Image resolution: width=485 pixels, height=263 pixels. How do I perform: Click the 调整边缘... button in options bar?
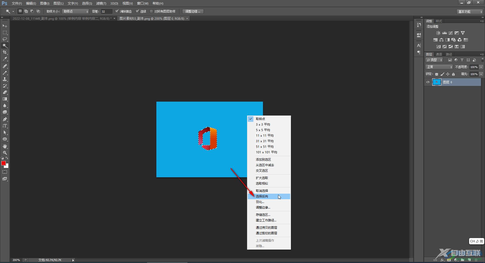pyautogui.click(x=193, y=11)
